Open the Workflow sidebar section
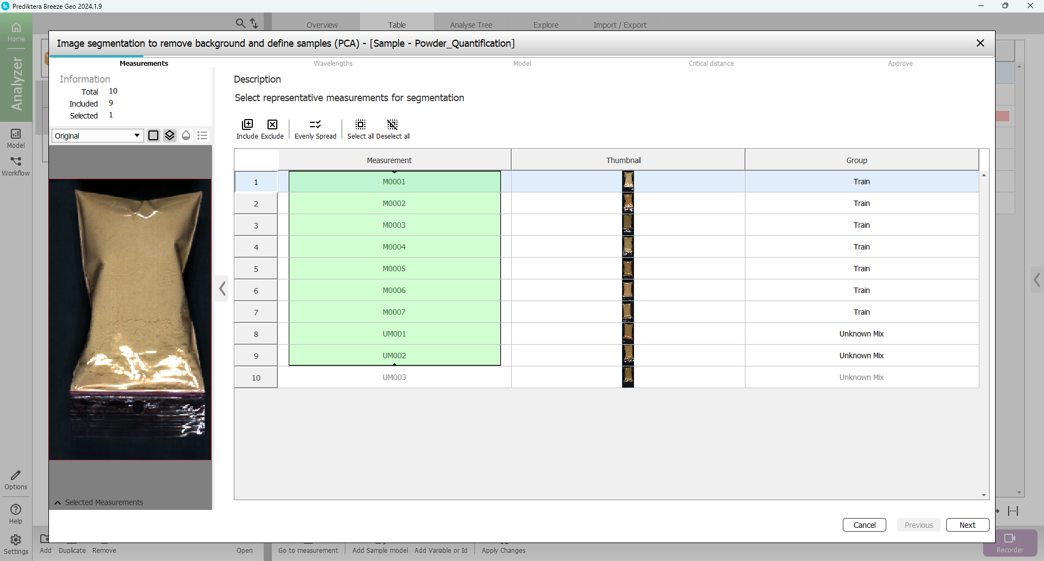The height and width of the screenshot is (561, 1044). 16,166
